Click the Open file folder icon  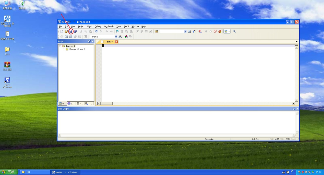click(x=66, y=31)
